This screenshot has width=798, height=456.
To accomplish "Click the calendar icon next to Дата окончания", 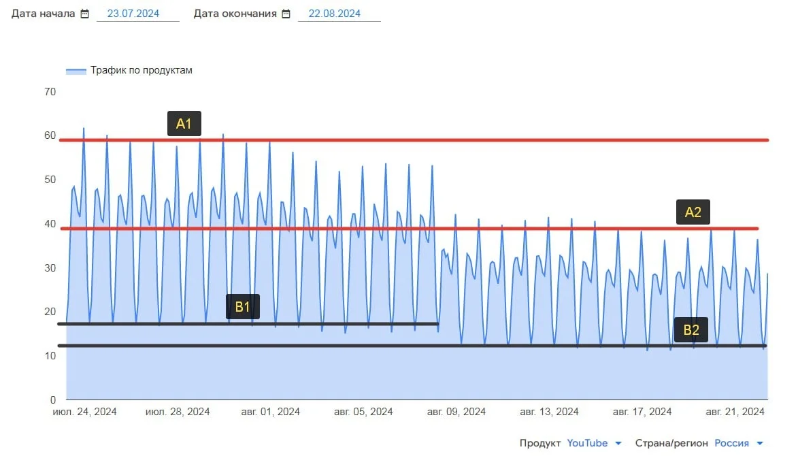I will point(286,14).
